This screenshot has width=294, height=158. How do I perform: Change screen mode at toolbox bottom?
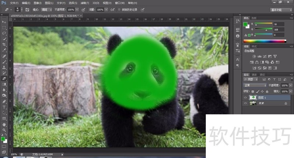coord(4,152)
